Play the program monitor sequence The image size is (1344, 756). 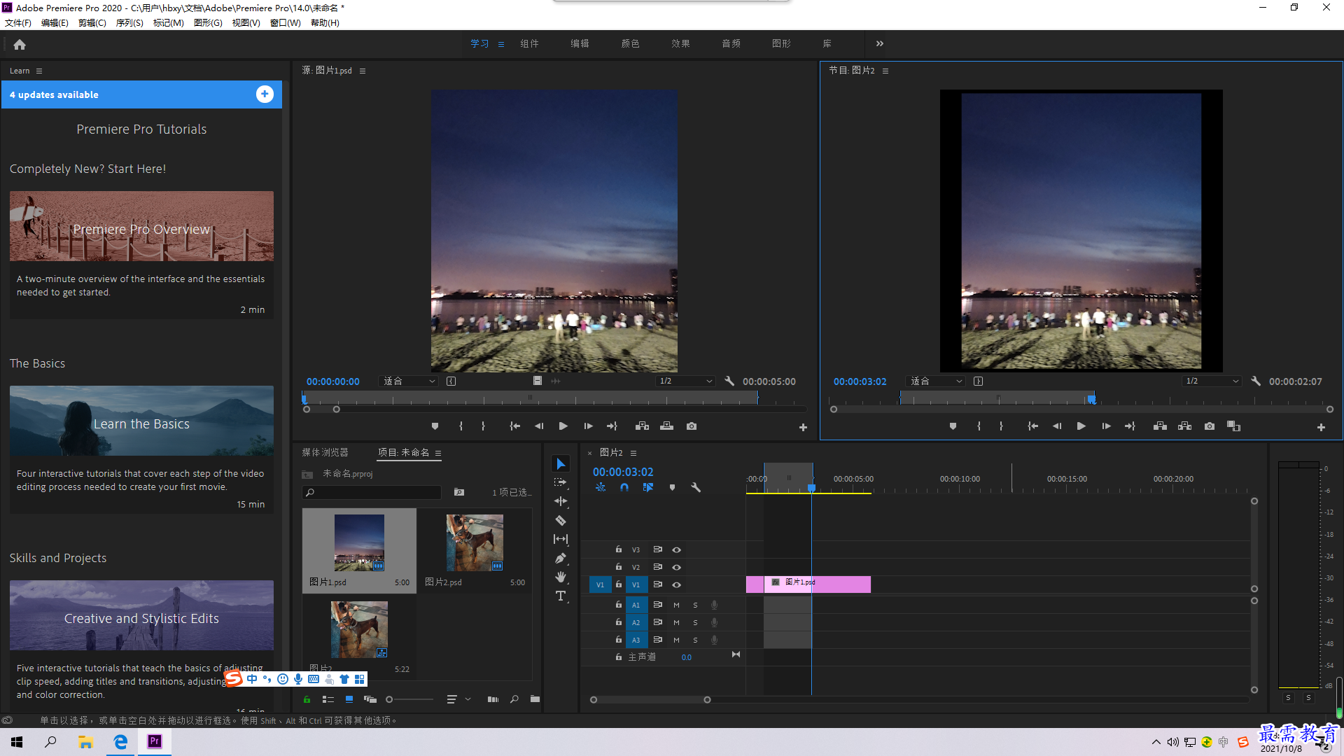click(x=1081, y=426)
